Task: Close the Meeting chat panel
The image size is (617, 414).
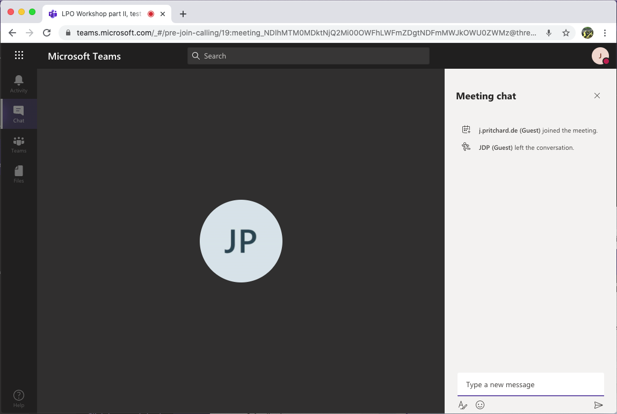Action: click(597, 96)
